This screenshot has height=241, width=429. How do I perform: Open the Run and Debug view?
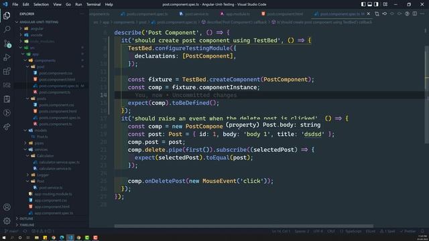tap(7, 58)
